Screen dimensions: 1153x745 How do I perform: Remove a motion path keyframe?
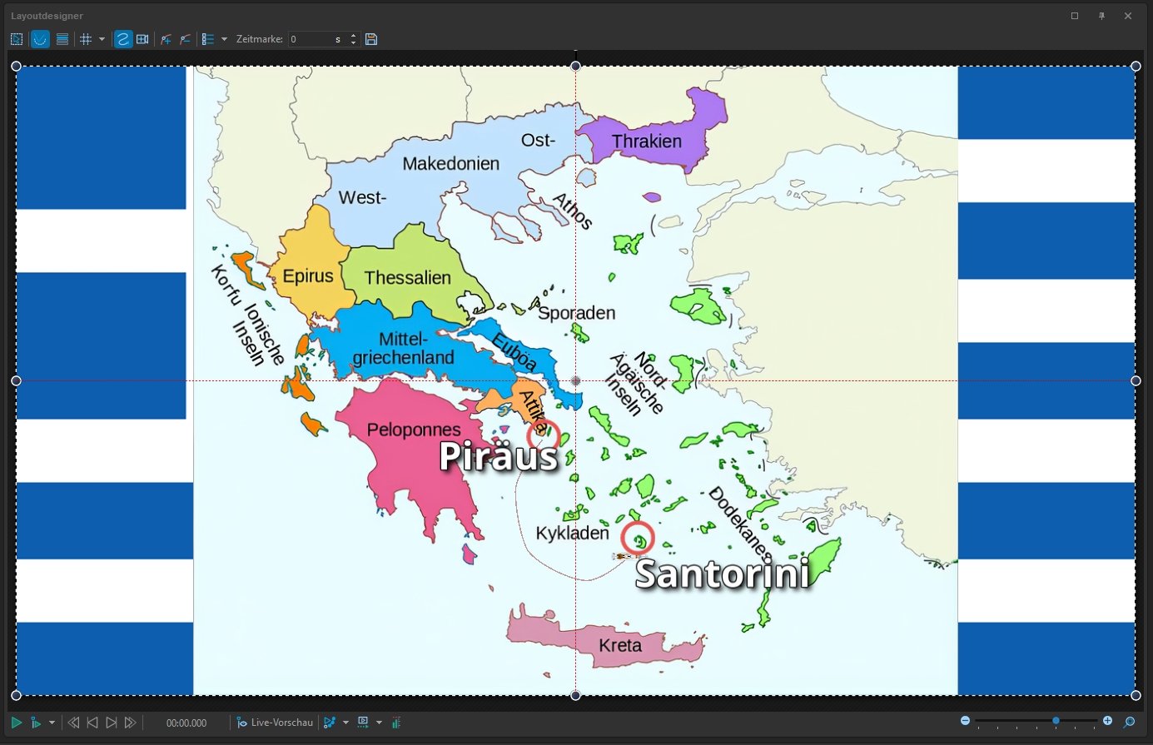pos(185,39)
